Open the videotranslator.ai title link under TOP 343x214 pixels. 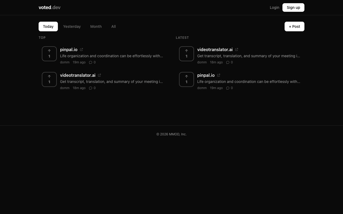(x=78, y=75)
